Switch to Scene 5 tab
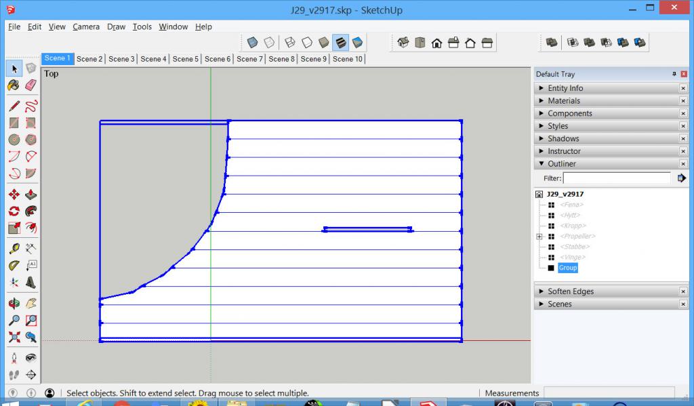Image resolution: width=694 pixels, height=406 pixels. [186, 59]
